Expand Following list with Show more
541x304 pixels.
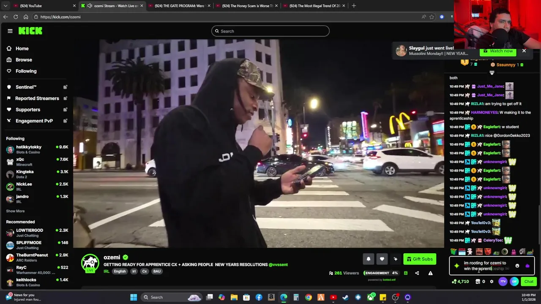[x=15, y=211]
